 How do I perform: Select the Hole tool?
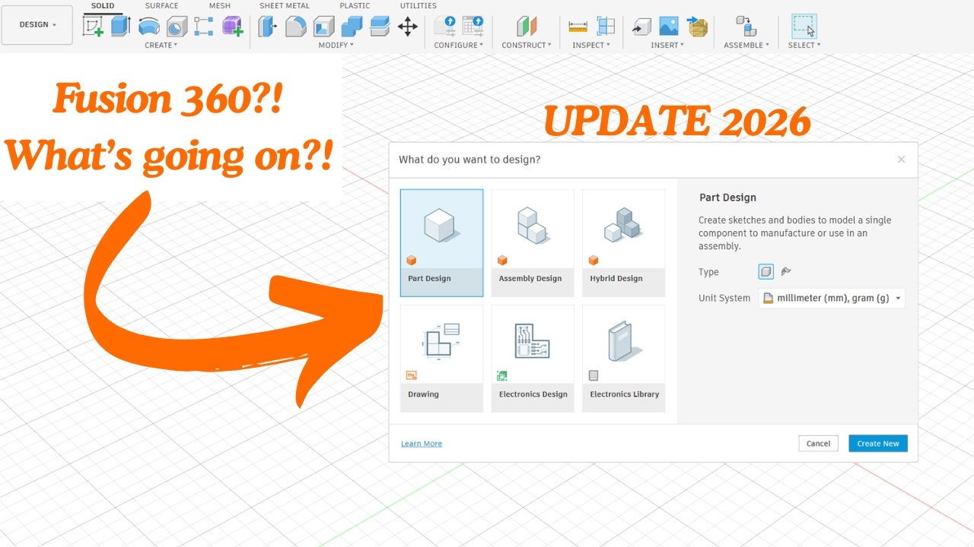pyautogui.click(x=177, y=27)
